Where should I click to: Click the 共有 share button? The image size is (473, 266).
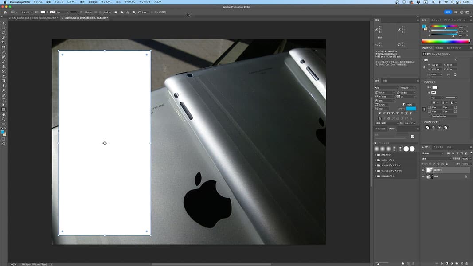pos(448,12)
